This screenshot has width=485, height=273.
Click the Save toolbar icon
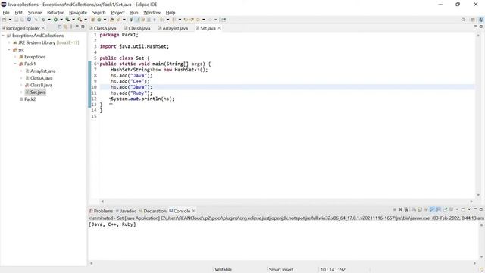click(x=16, y=20)
